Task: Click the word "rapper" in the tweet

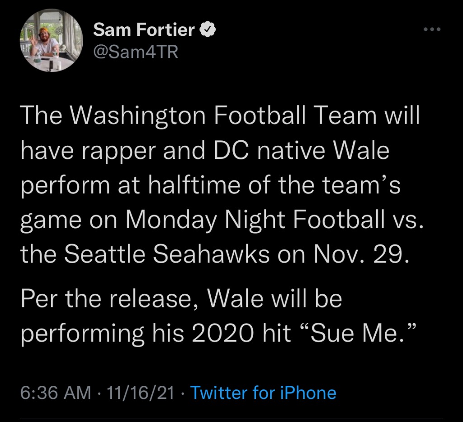Action: (118, 151)
